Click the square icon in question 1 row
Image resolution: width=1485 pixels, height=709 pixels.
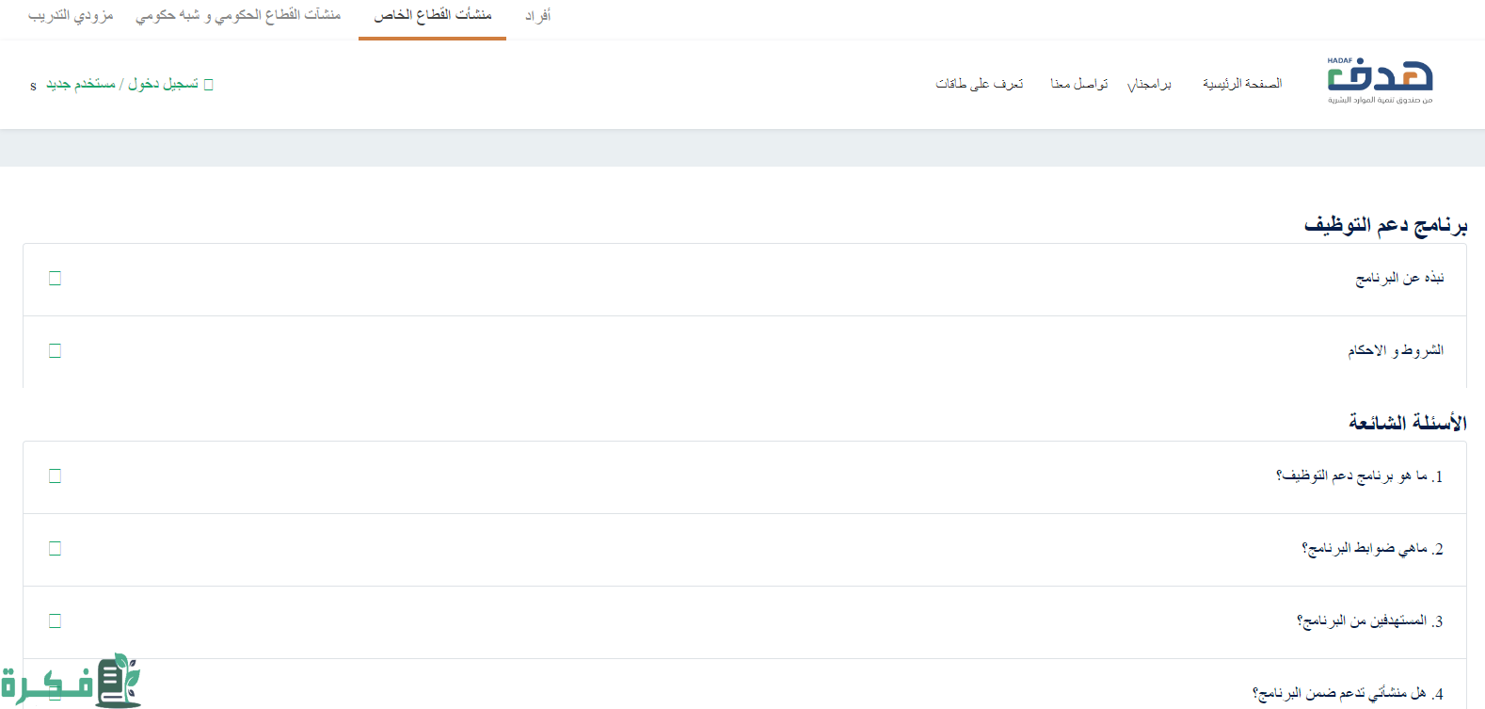(55, 476)
